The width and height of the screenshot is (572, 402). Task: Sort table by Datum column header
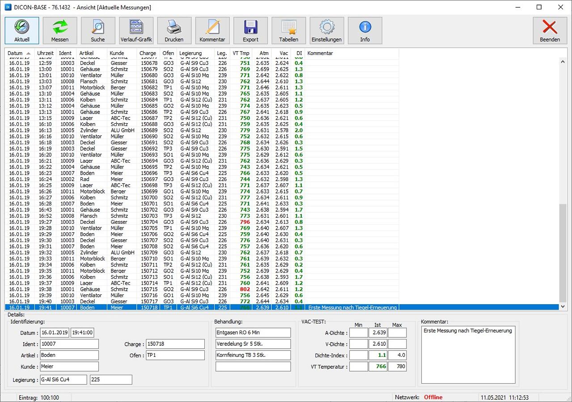(15, 53)
